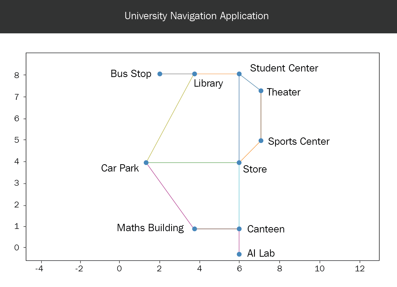Image resolution: width=397 pixels, height=287 pixels.
Task: Select the Bus Stop node
Action: click(160, 74)
